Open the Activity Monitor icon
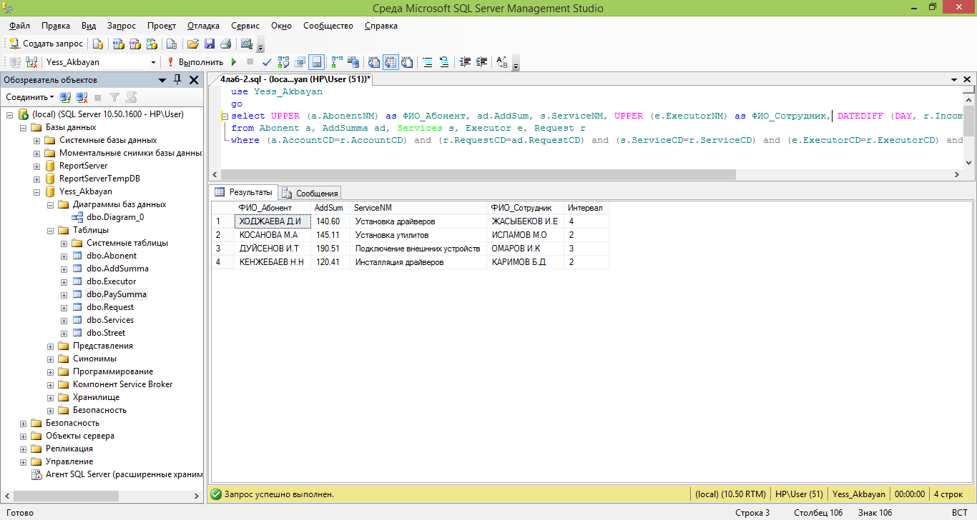The image size is (977, 520). 247,44
